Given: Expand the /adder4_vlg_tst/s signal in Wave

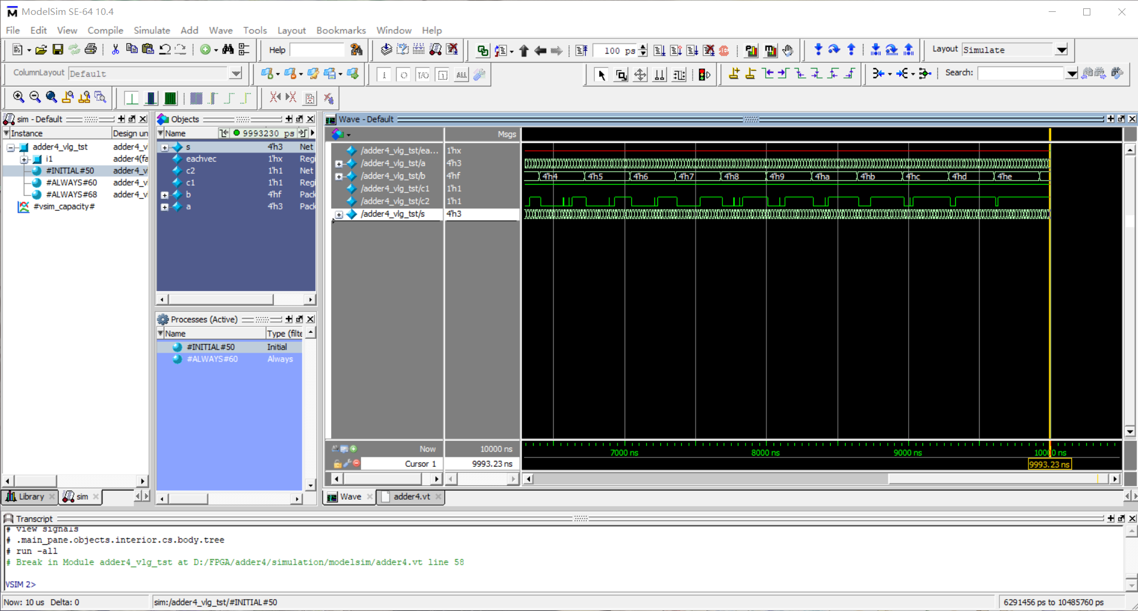Looking at the screenshot, I should click(339, 214).
